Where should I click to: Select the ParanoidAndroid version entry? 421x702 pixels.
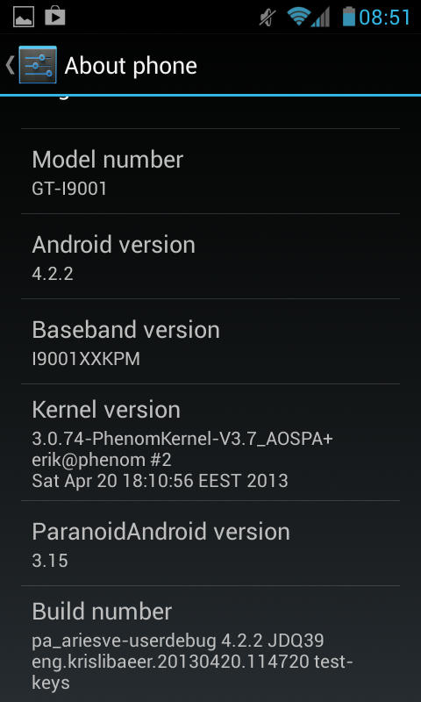(x=210, y=543)
